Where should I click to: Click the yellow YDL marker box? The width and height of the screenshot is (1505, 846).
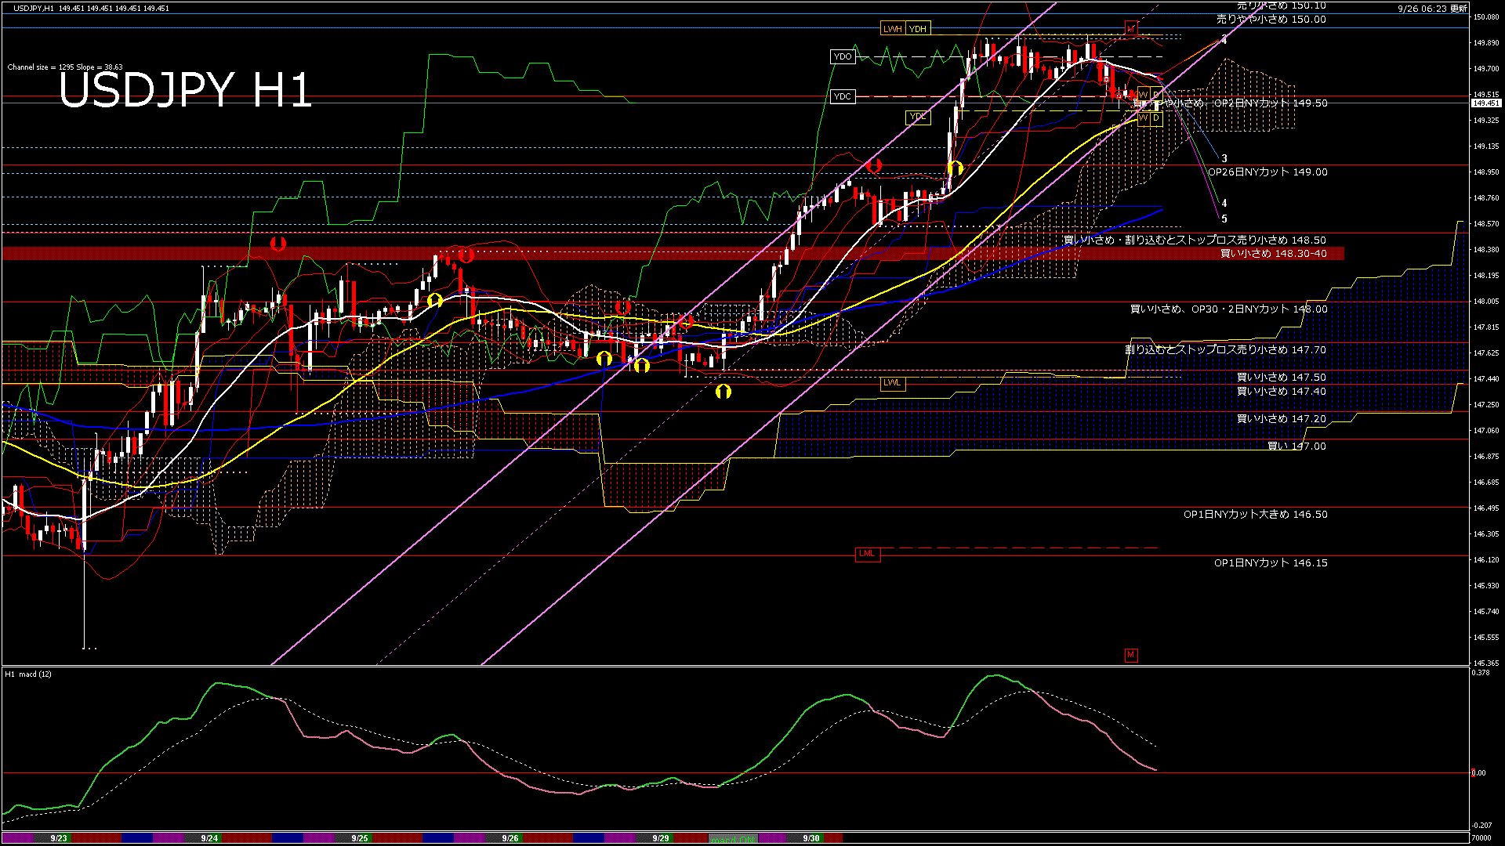pyautogui.click(x=916, y=117)
